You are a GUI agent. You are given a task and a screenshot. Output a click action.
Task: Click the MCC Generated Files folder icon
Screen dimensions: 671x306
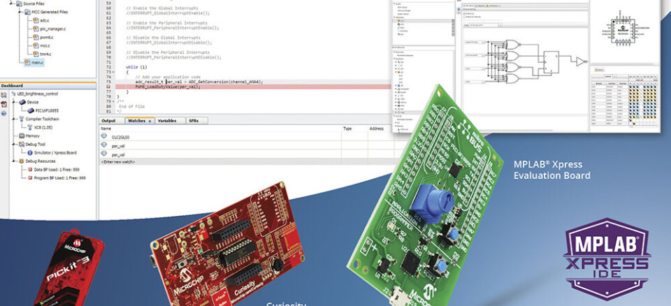(x=27, y=12)
